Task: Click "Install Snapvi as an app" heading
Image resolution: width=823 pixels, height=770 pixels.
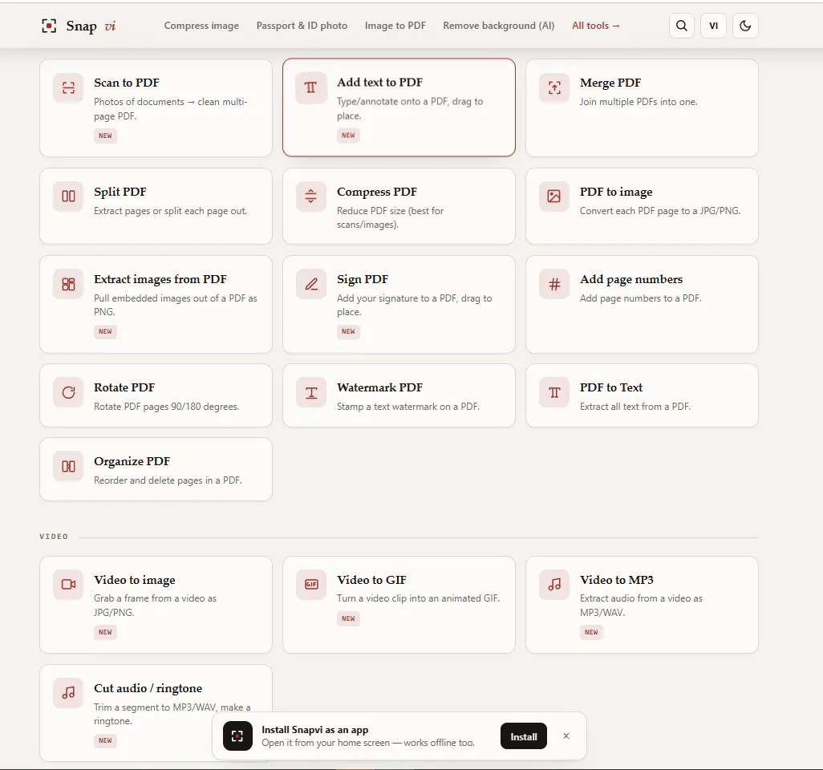Action: [315, 730]
